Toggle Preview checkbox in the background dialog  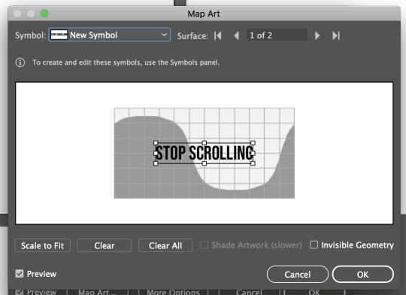(19, 292)
